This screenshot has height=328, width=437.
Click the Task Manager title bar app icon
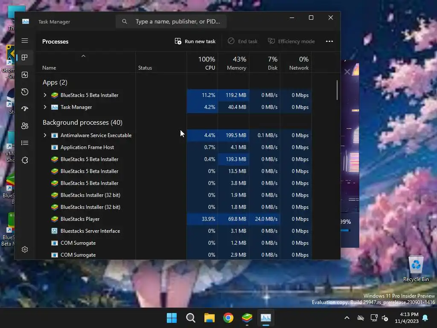[x=26, y=21]
